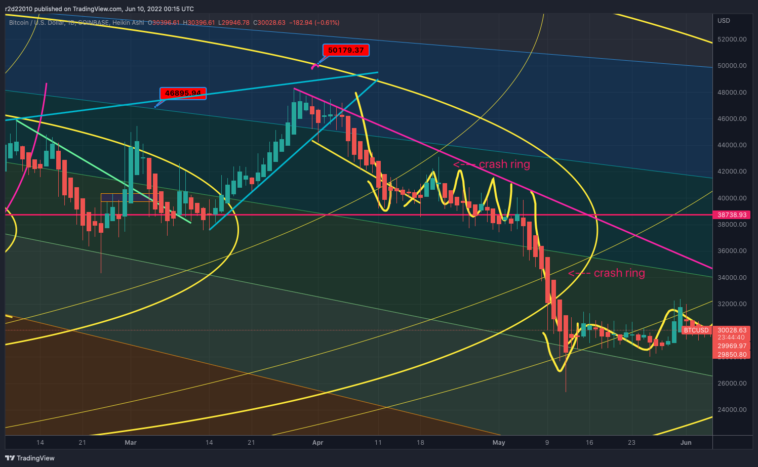Click the BTCUSD symbol tag on price axis
The width and height of the screenshot is (758, 467).
[x=696, y=330]
